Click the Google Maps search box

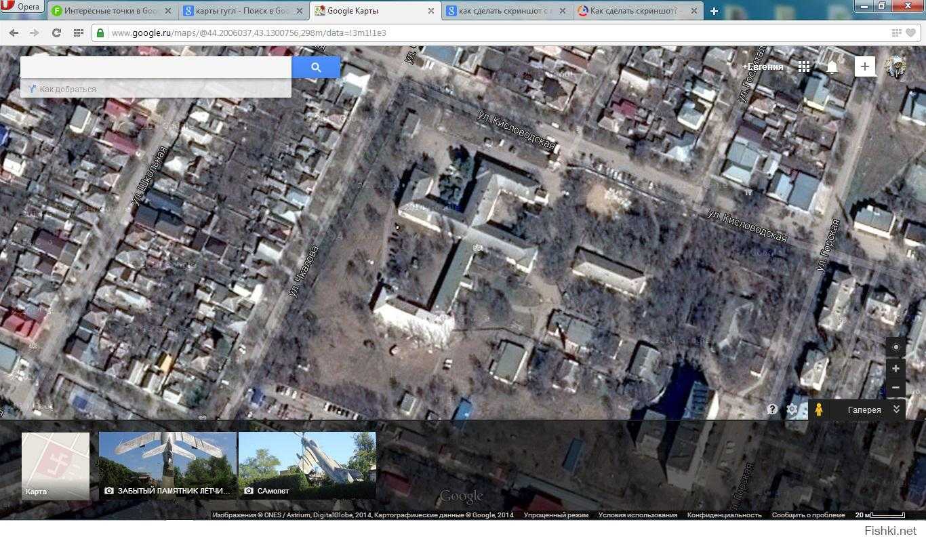[156, 67]
